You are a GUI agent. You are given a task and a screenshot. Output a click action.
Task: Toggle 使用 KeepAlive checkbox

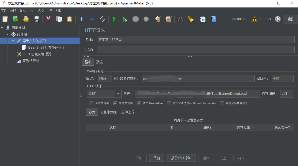(x=139, y=103)
